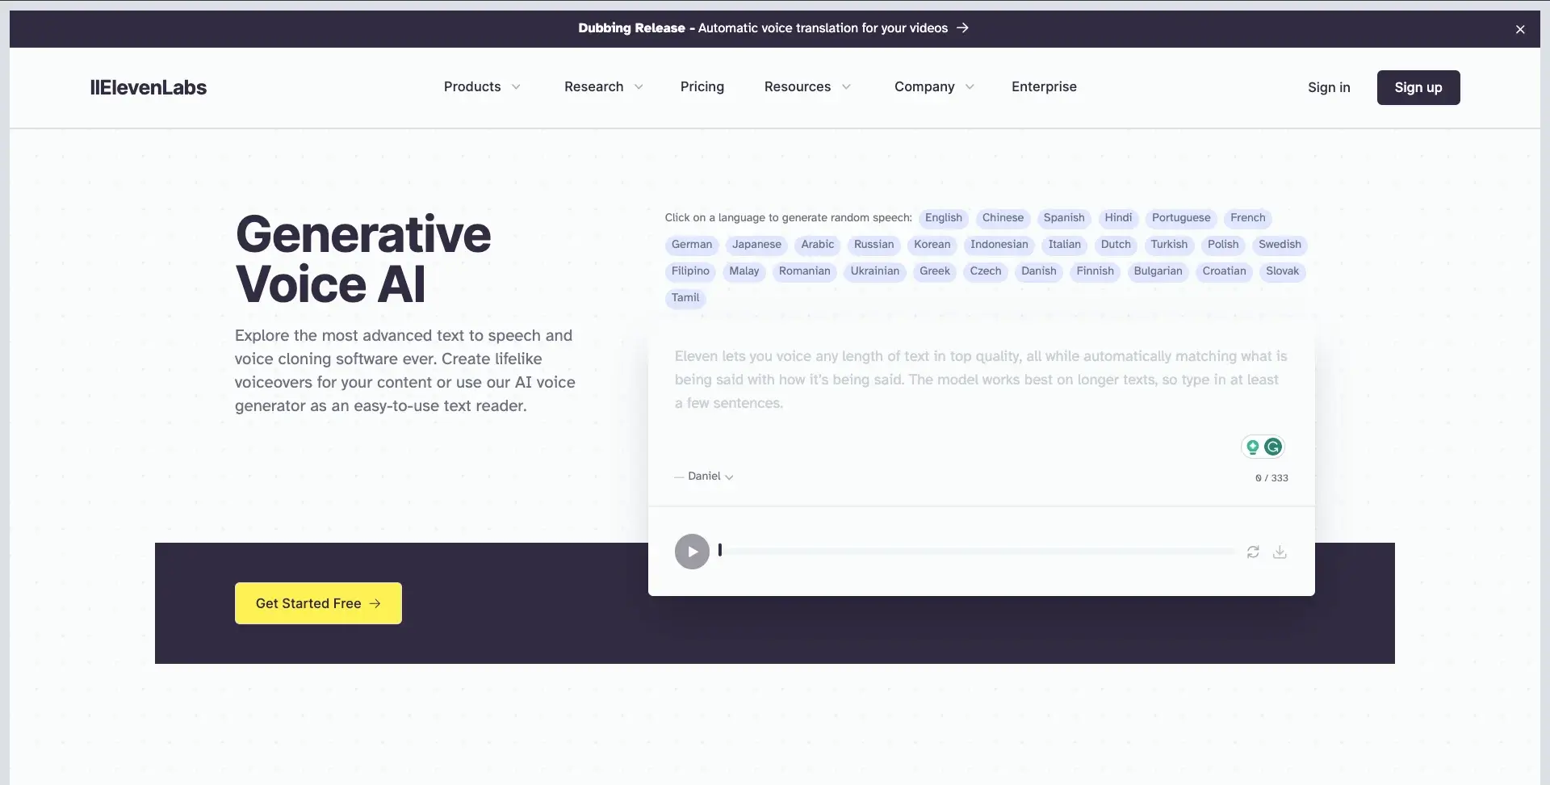This screenshot has height=785, width=1550.
Task: Click the audio progress bar
Action: (977, 552)
